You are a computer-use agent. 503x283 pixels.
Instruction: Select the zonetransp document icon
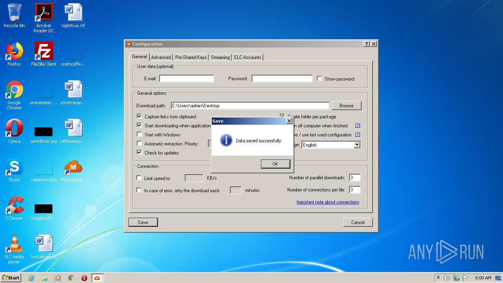tap(73, 93)
